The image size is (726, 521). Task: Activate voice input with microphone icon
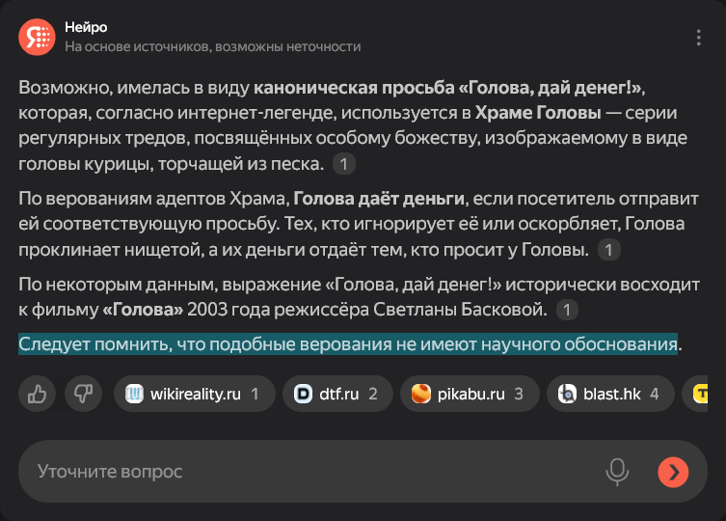(617, 471)
